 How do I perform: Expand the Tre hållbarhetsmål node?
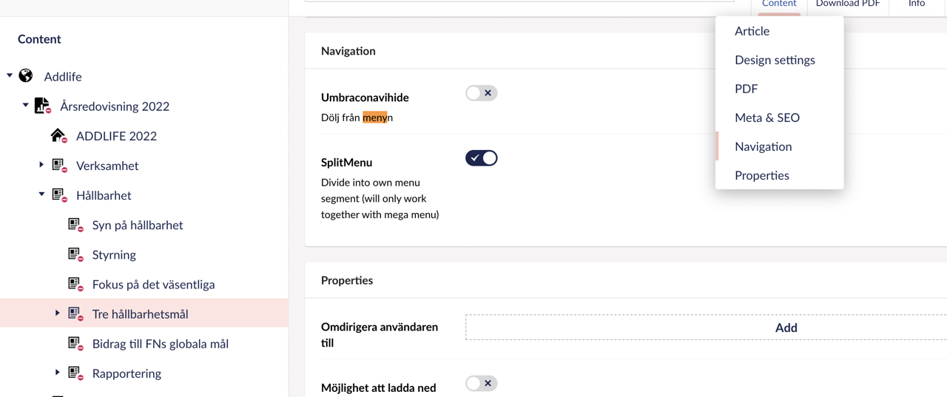click(58, 313)
